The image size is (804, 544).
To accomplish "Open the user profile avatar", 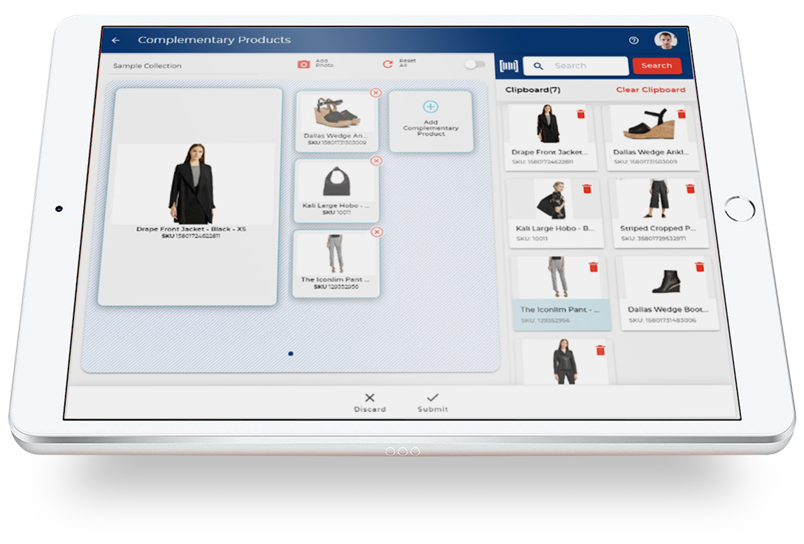I will [x=666, y=41].
